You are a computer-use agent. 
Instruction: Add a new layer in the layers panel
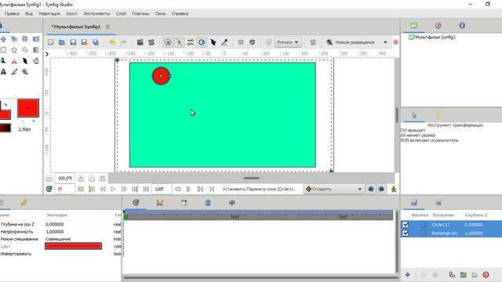pos(408,275)
